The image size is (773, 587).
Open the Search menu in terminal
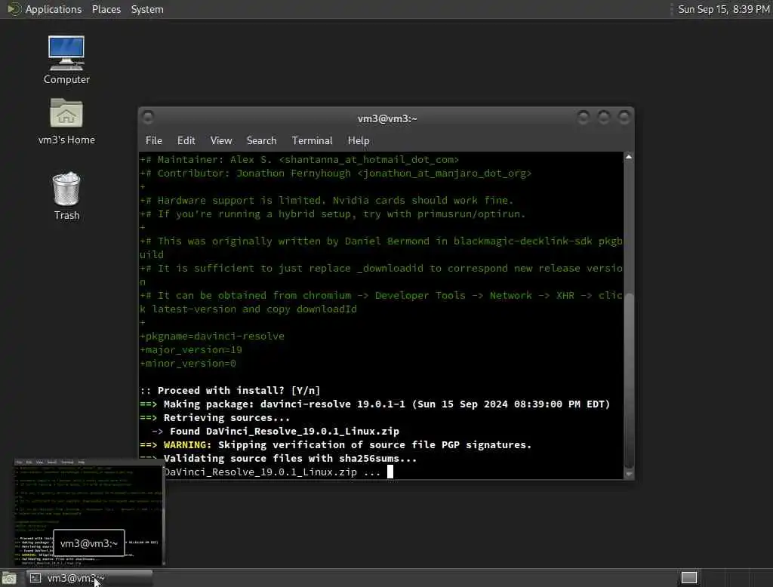(261, 140)
